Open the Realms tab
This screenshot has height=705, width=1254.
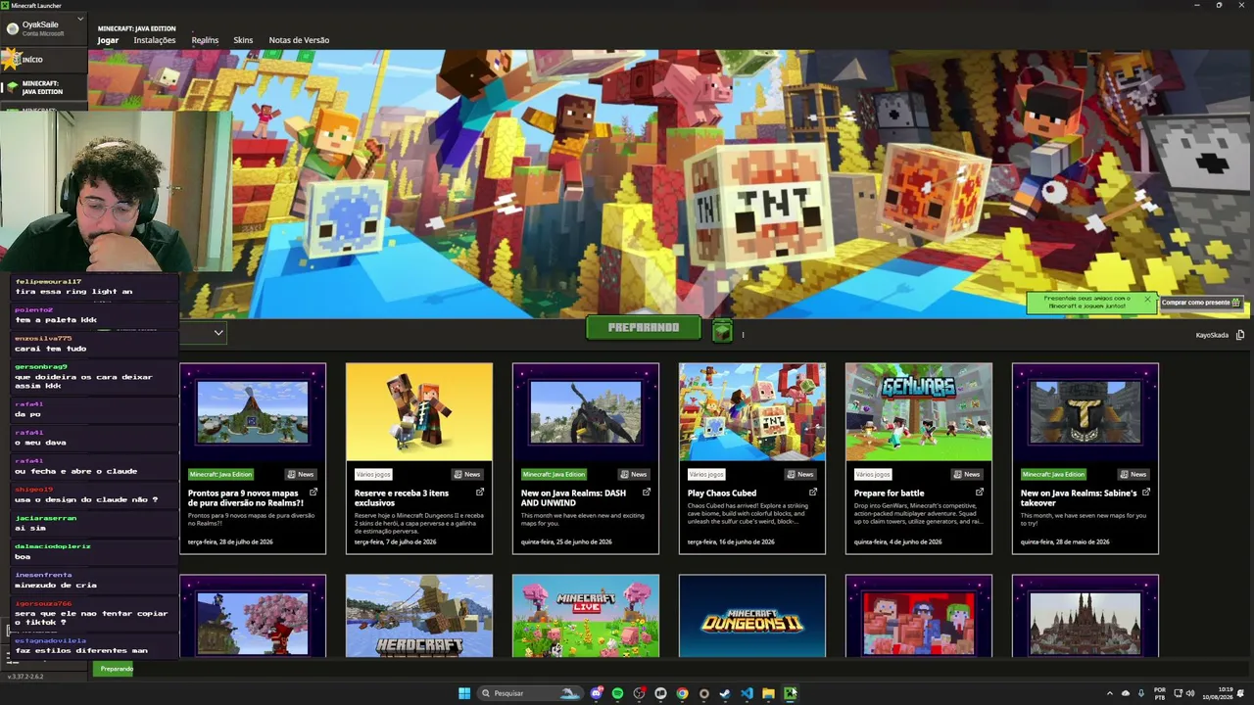click(x=205, y=40)
